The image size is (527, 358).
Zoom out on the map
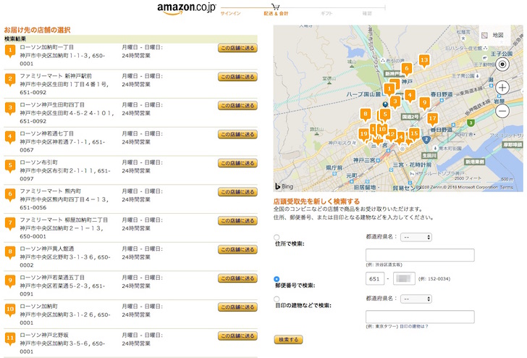tap(502, 111)
